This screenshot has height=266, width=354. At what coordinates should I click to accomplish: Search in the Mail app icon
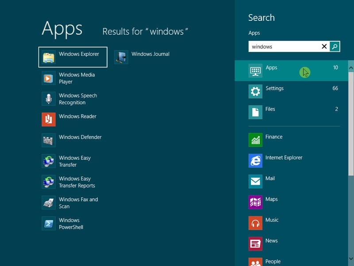click(255, 181)
